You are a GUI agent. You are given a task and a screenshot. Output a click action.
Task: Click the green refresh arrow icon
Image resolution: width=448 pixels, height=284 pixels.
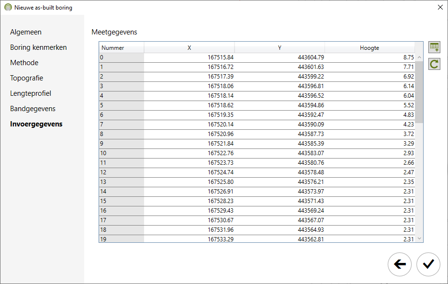(434, 64)
